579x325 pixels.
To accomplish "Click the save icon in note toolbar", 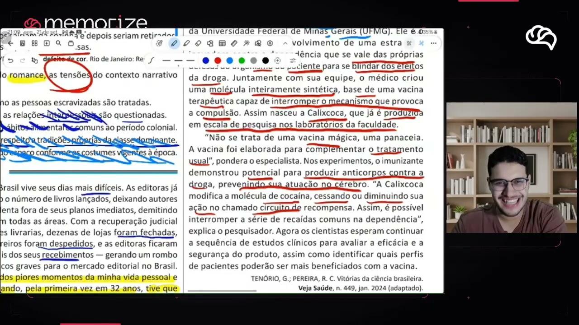I will 23,43.
